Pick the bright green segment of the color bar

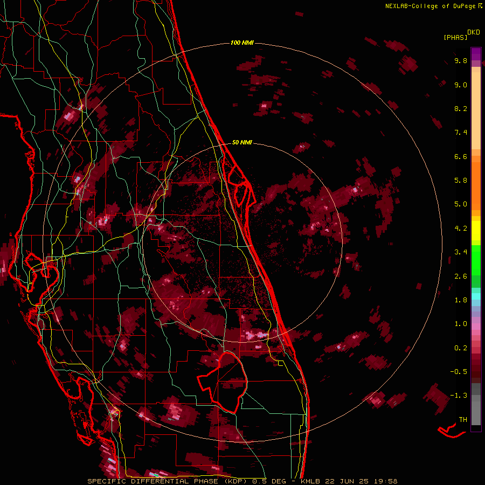[x=476, y=260]
